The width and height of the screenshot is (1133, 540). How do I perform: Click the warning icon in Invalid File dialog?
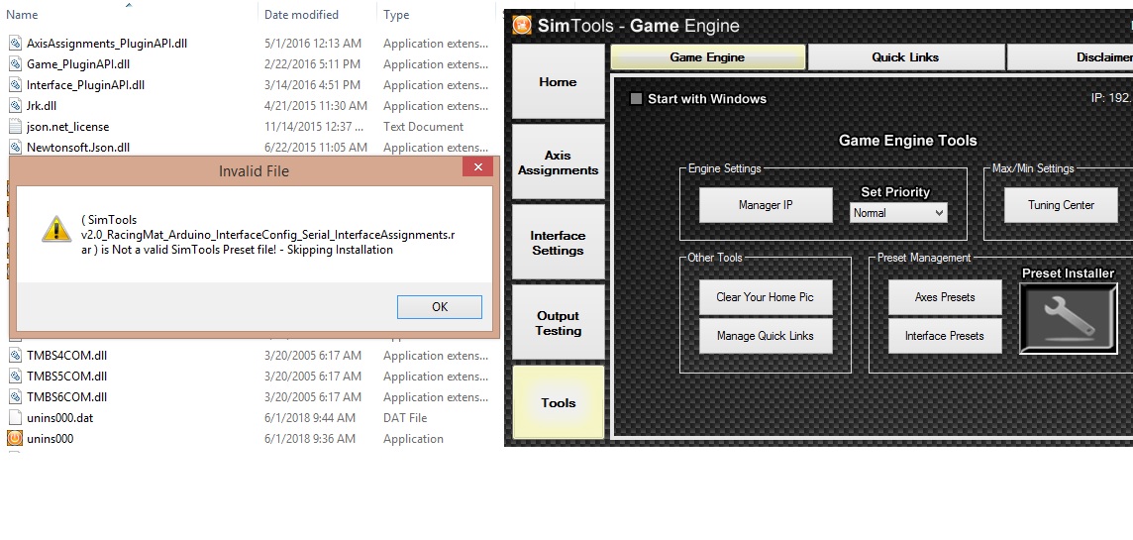point(54,229)
